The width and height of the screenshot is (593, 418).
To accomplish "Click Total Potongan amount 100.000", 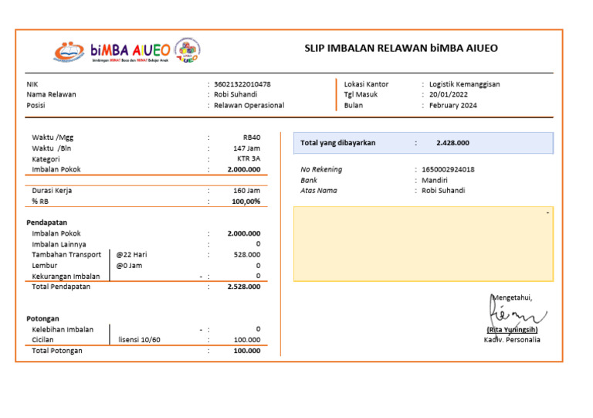I will coord(247,351).
